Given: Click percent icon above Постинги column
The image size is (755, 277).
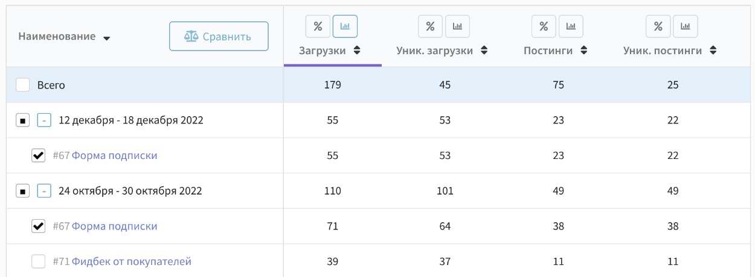Looking at the screenshot, I should tap(544, 26).
